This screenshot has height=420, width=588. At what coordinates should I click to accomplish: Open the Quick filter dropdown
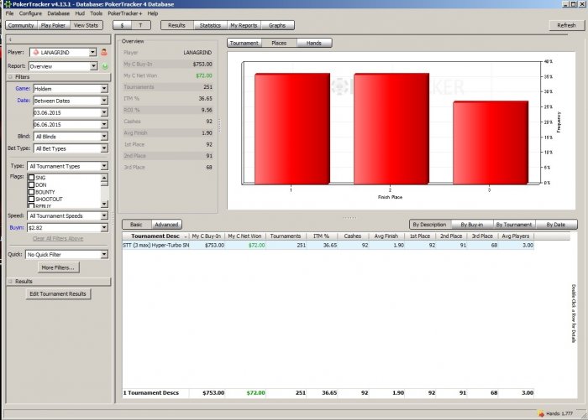click(x=104, y=255)
